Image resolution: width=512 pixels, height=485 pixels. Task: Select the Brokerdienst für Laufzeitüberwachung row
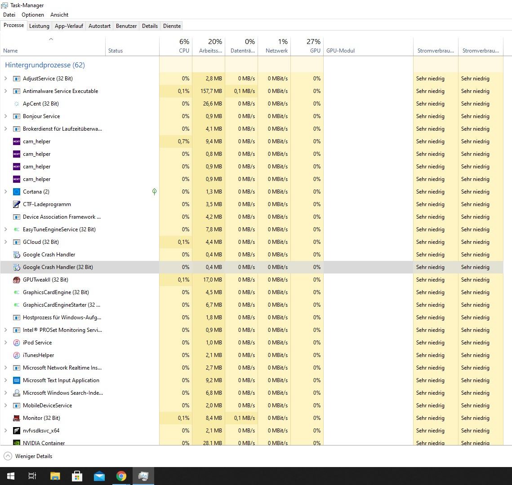click(252, 129)
